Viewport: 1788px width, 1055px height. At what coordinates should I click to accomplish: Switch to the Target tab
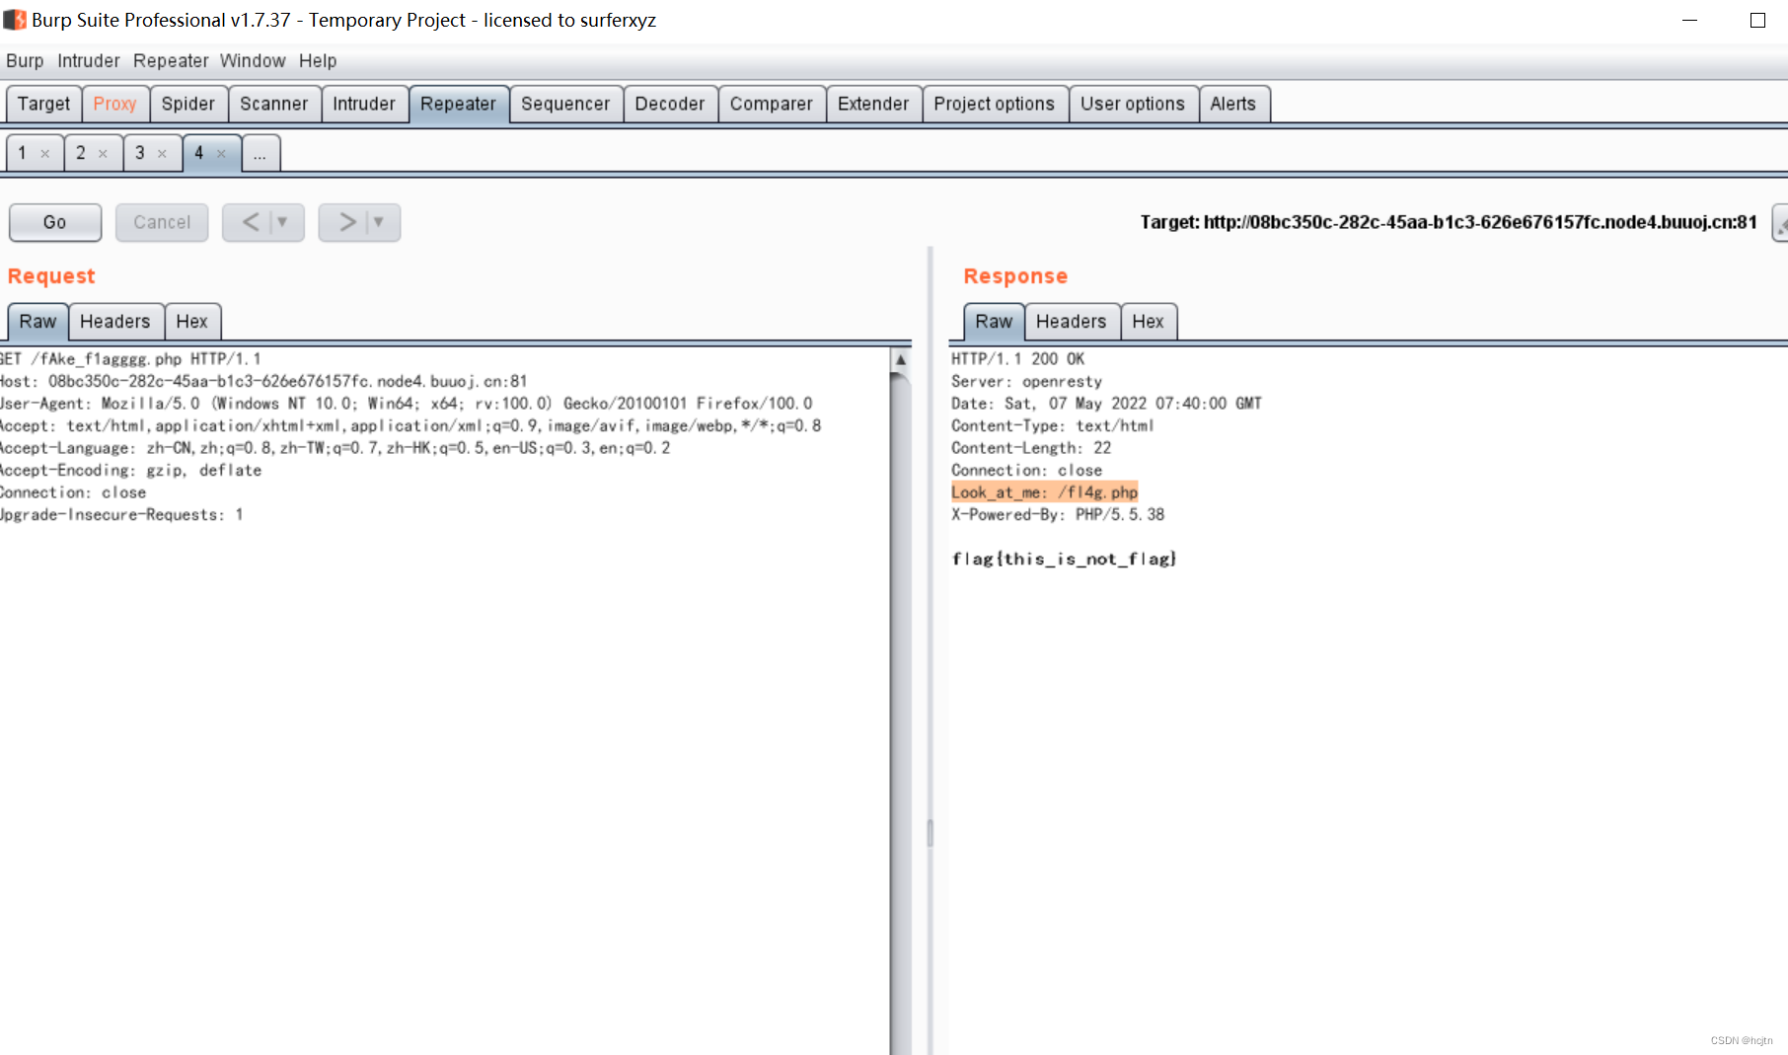[43, 104]
